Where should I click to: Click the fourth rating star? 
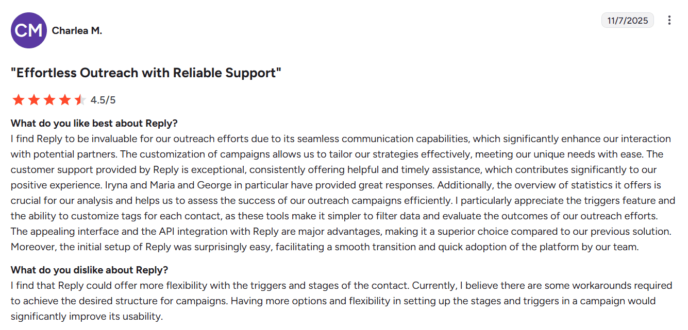pos(64,100)
